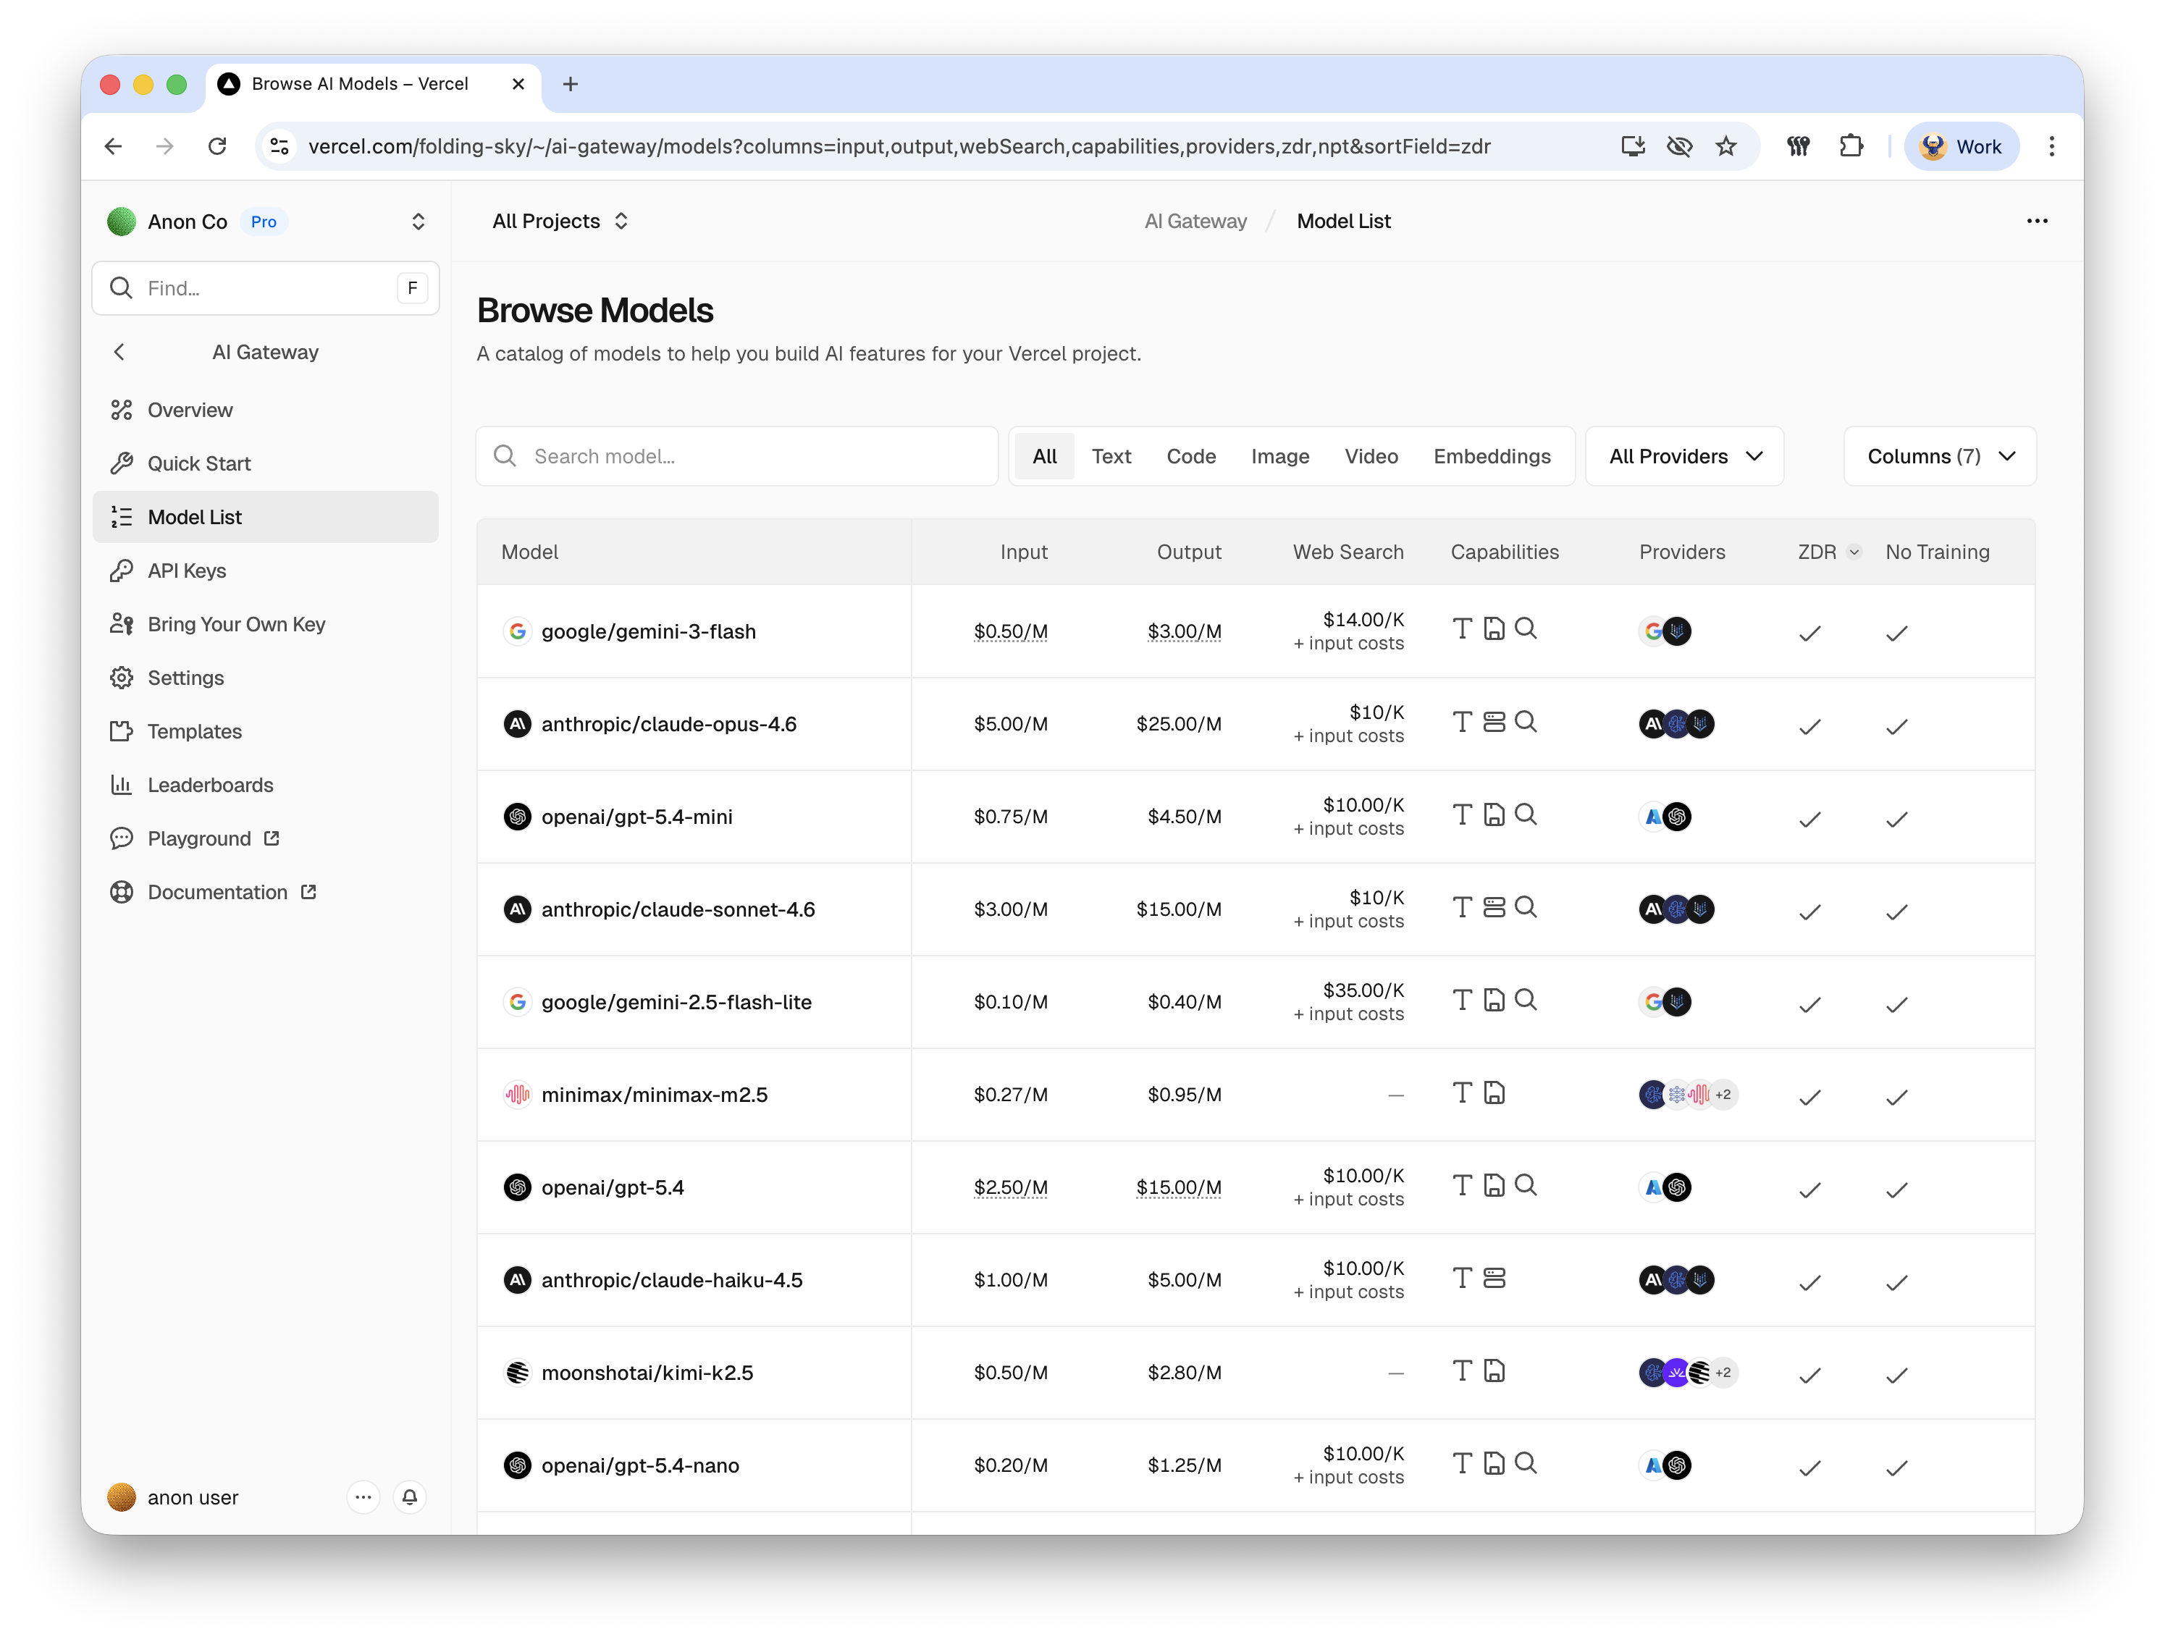Viewport: 2165px width, 1642px height.
Task: Click the Documentation lifebuoy icon
Action: [x=122, y=893]
